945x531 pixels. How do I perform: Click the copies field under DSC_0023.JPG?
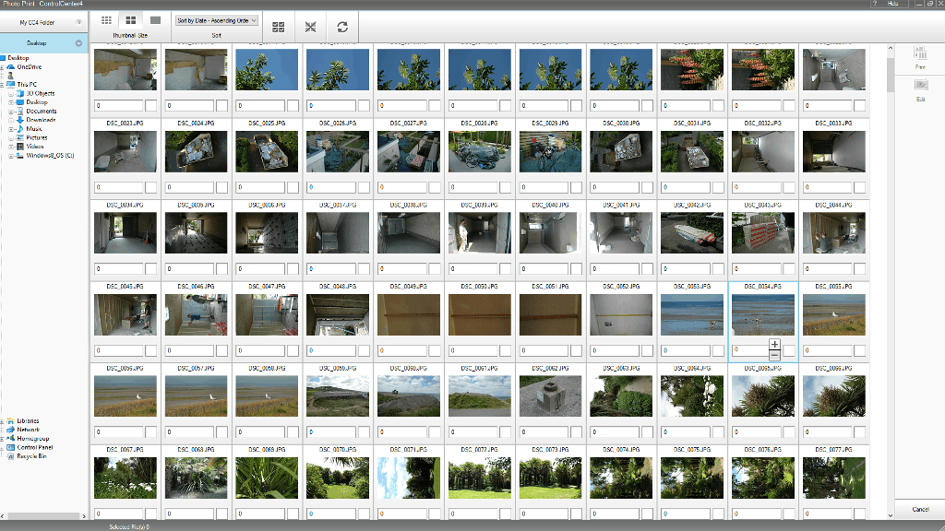click(119, 187)
